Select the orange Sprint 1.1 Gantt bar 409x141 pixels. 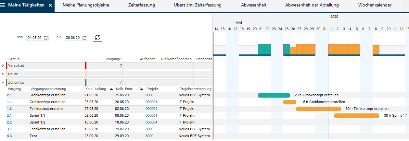(x=356, y=116)
